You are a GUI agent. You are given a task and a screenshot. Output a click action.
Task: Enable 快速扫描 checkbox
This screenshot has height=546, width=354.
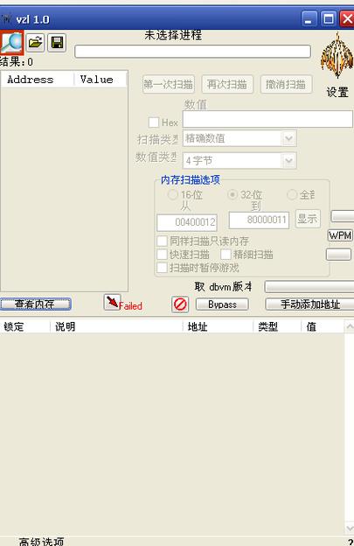(162, 255)
